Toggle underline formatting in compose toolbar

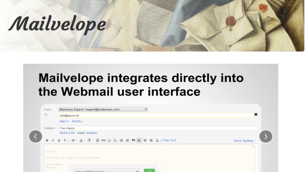tap(59, 140)
